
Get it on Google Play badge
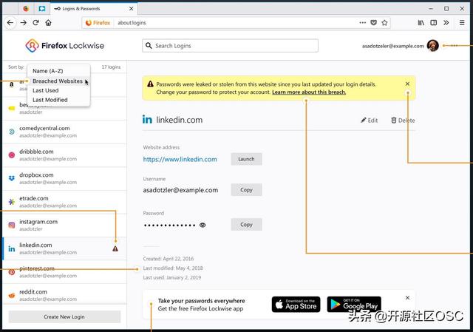click(354, 304)
